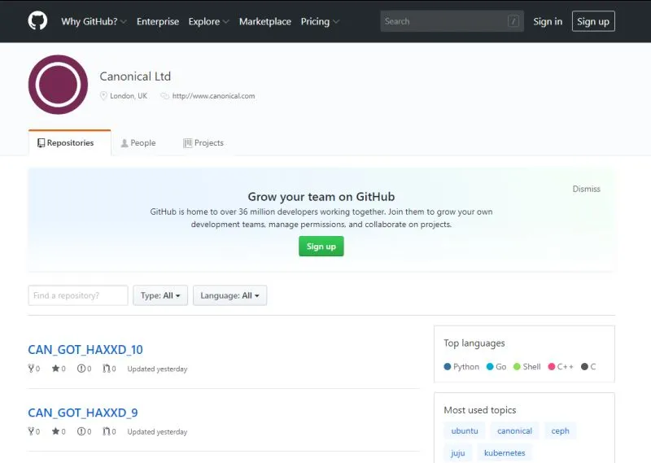The height and width of the screenshot is (463, 651).
Task: Open the Type: All filter dropdown
Action: tap(160, 295)
